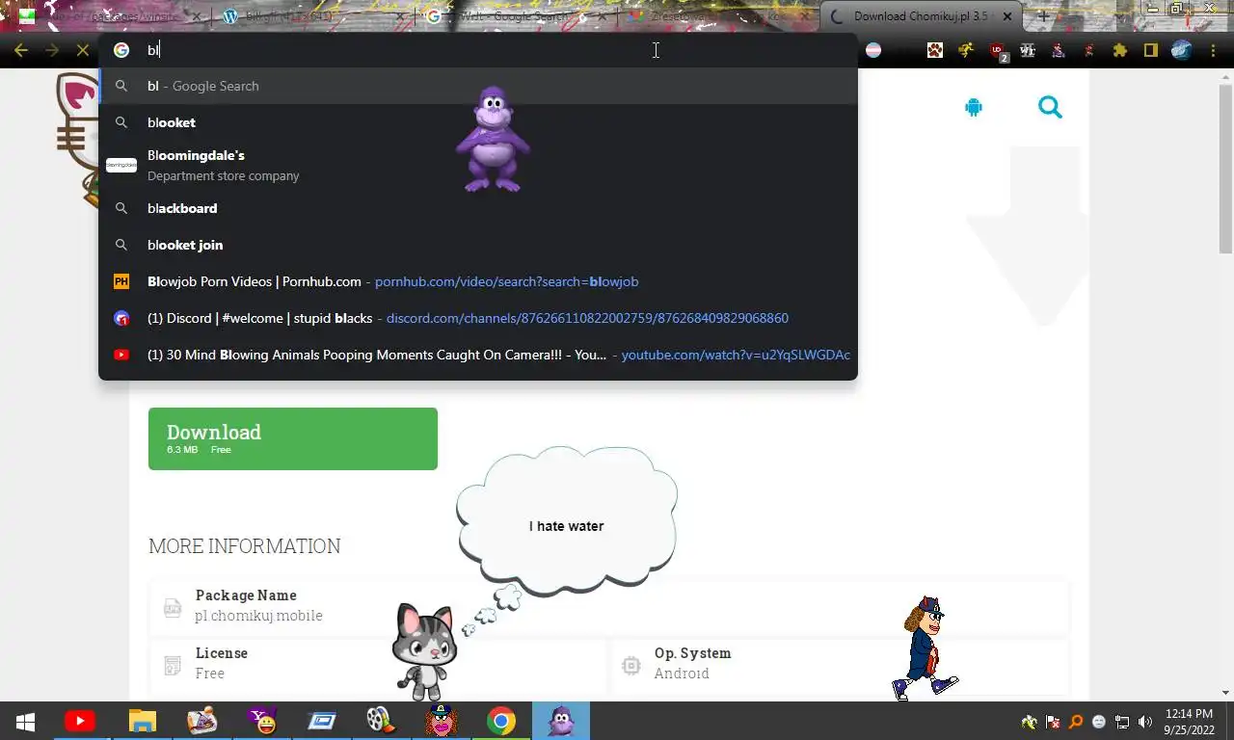Open the site search magnifier icon
The height and width of the screenshot is (740, 1234).
1050,107
